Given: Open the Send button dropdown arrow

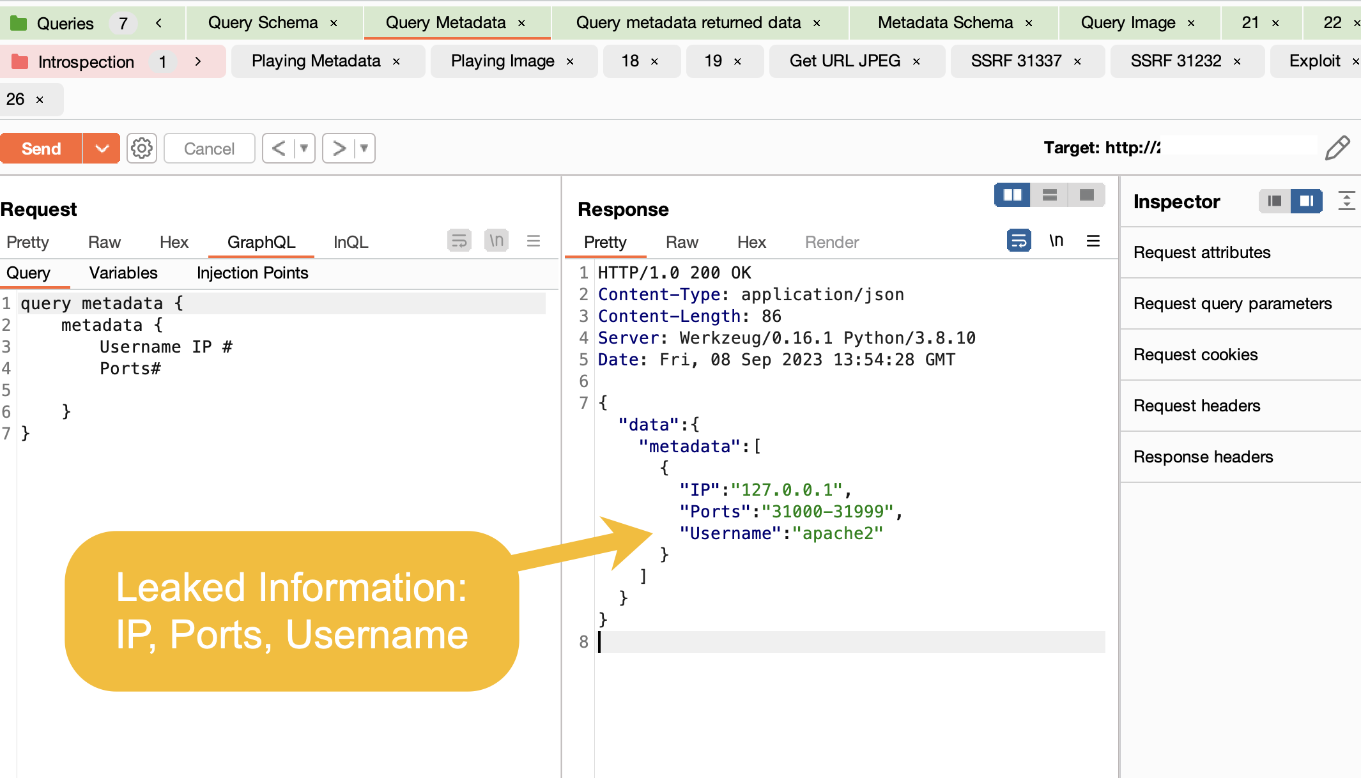Looking at the screenshot, I should pos(102,148).
